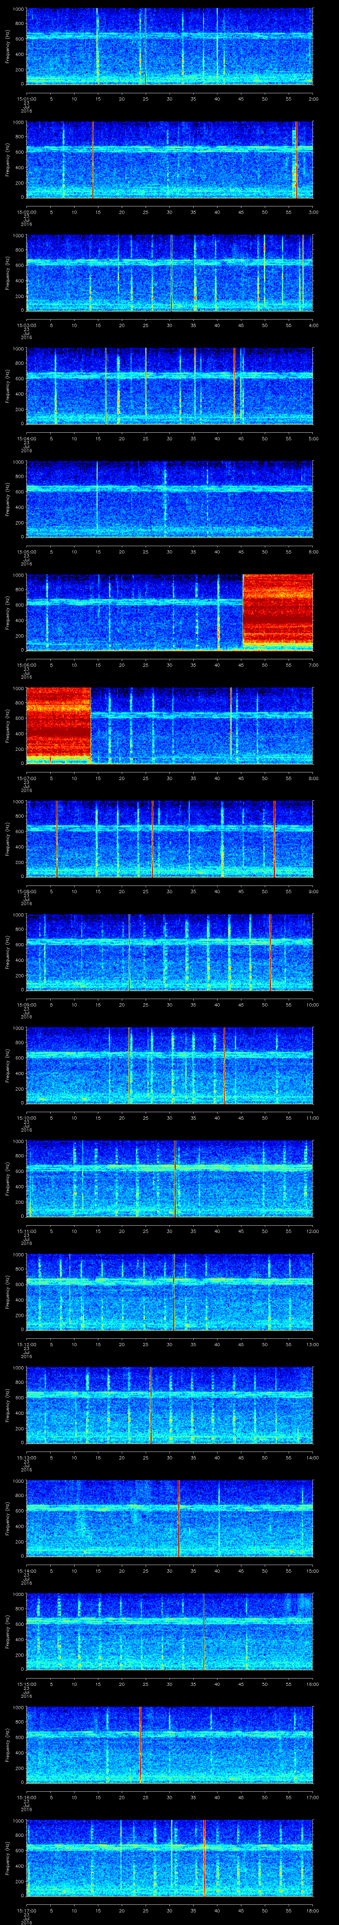Click the '15:04:00' start time label

pyautogui.click(x=26, y=439)
